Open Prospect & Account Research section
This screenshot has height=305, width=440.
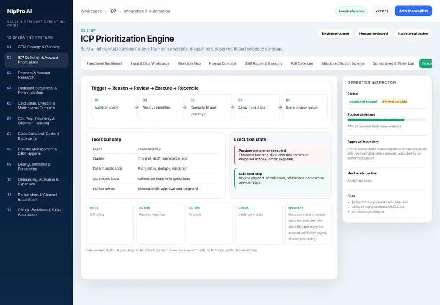(x=36, y=75)
